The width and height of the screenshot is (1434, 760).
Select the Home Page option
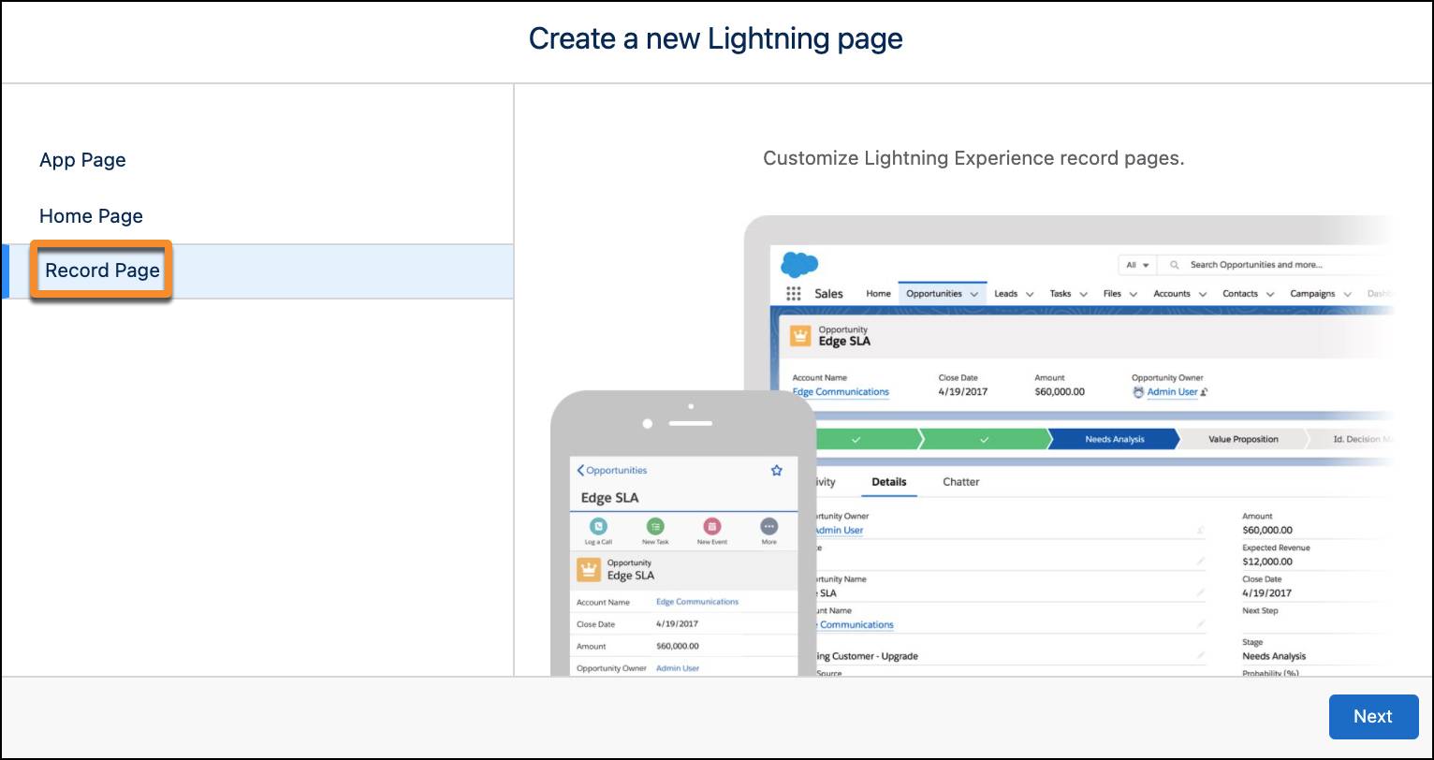coord(91,216)
